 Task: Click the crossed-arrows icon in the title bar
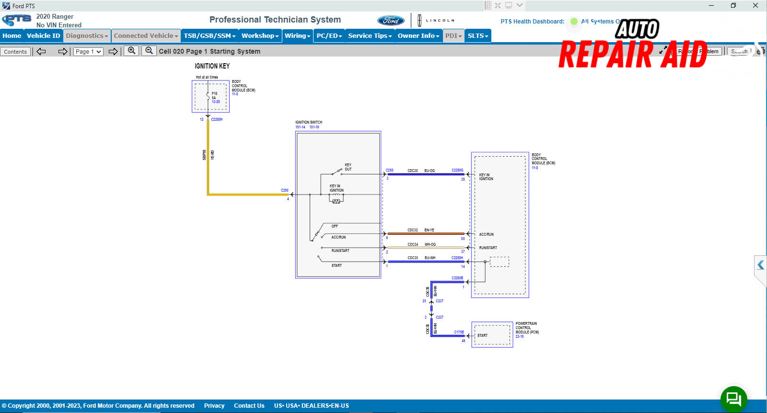(498, 5)
